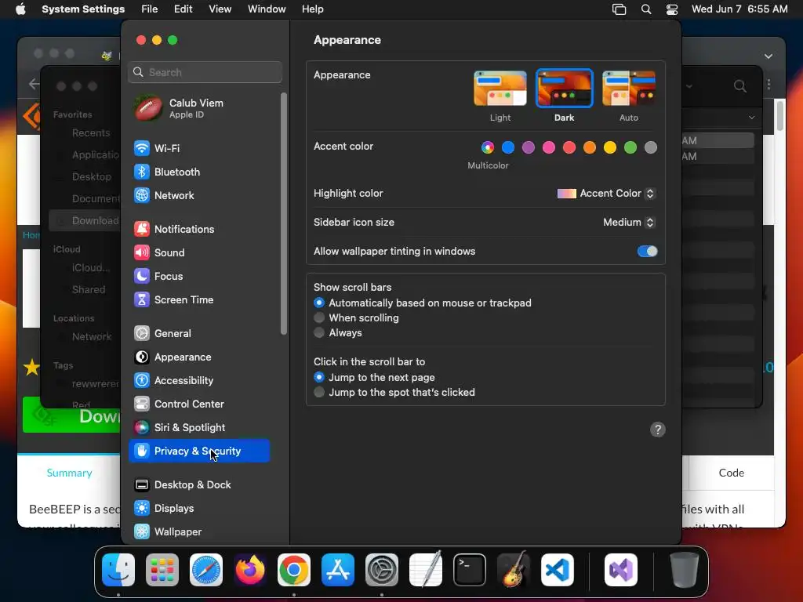Open the Apple menu
Image resolution: width=803 pixels, height=602 pixels.
pyautogui.click(x=20, y=9)
